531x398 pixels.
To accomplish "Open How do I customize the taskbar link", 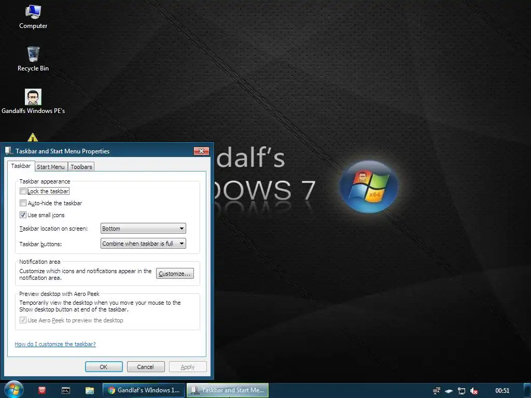I will point(55,344).
